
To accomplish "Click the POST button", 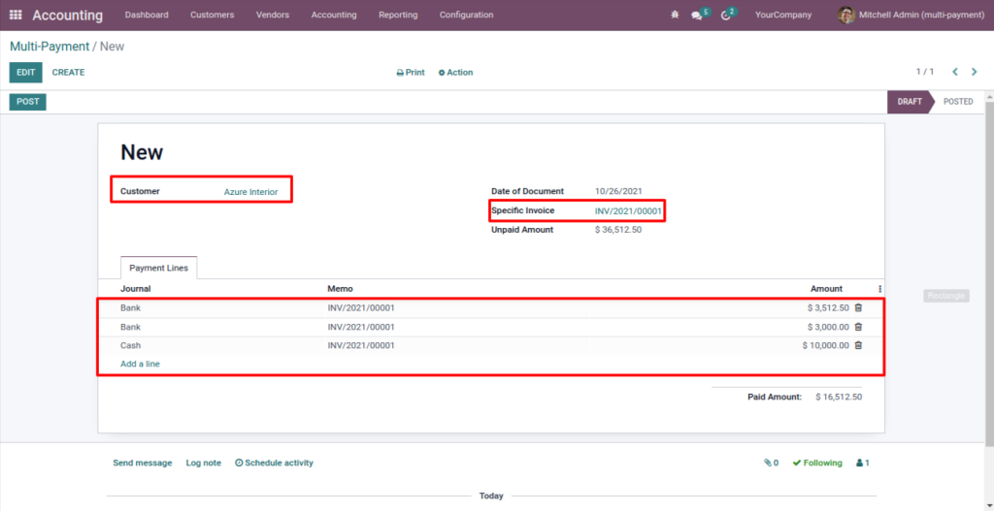I will click(27, 101).
